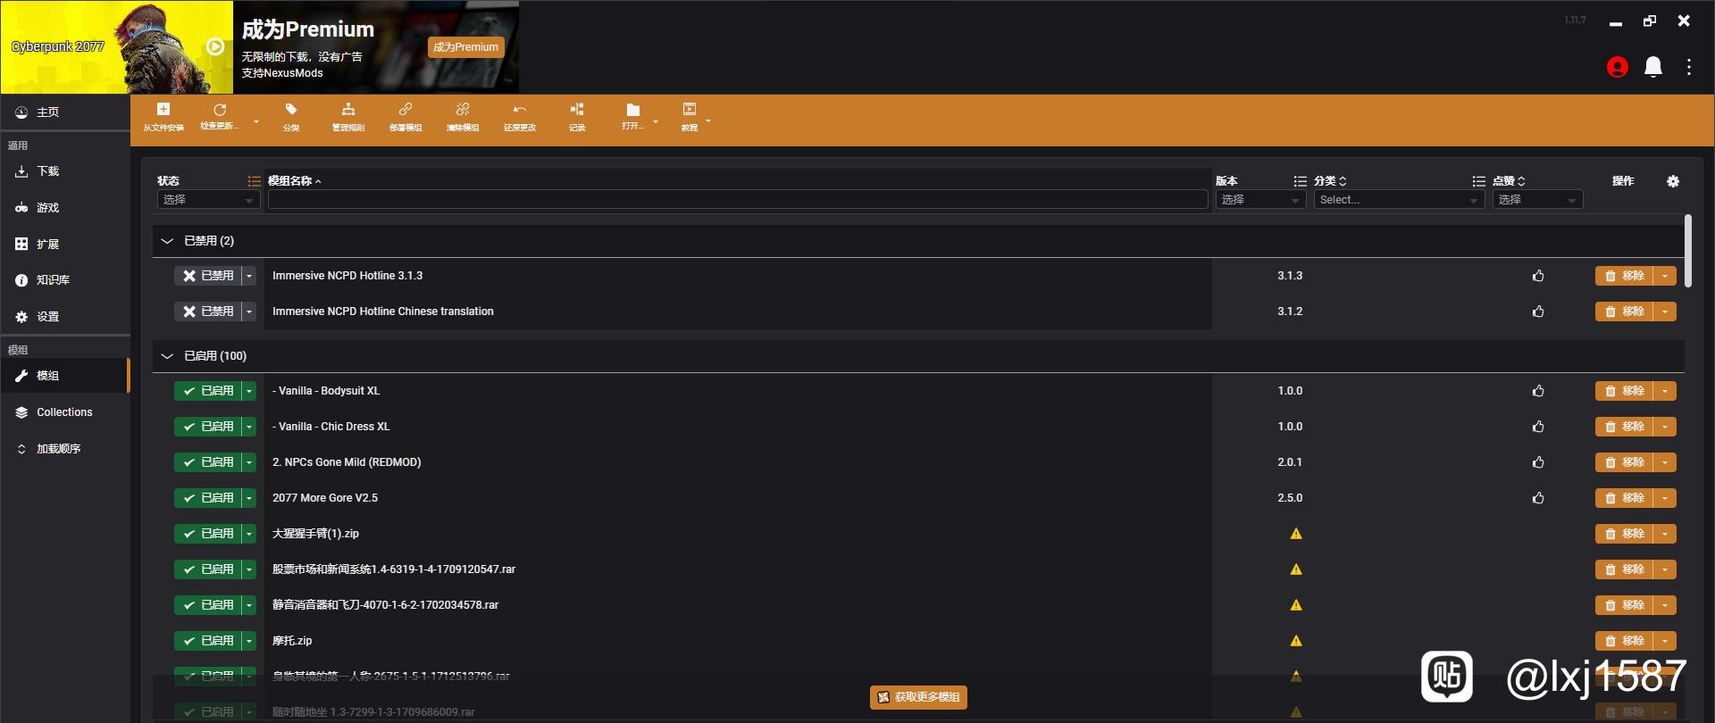Open the 教程 tutorials video icon
The width and height of the screenshot is (1715, 723).
pyautogui.click(x=690, y=117)
